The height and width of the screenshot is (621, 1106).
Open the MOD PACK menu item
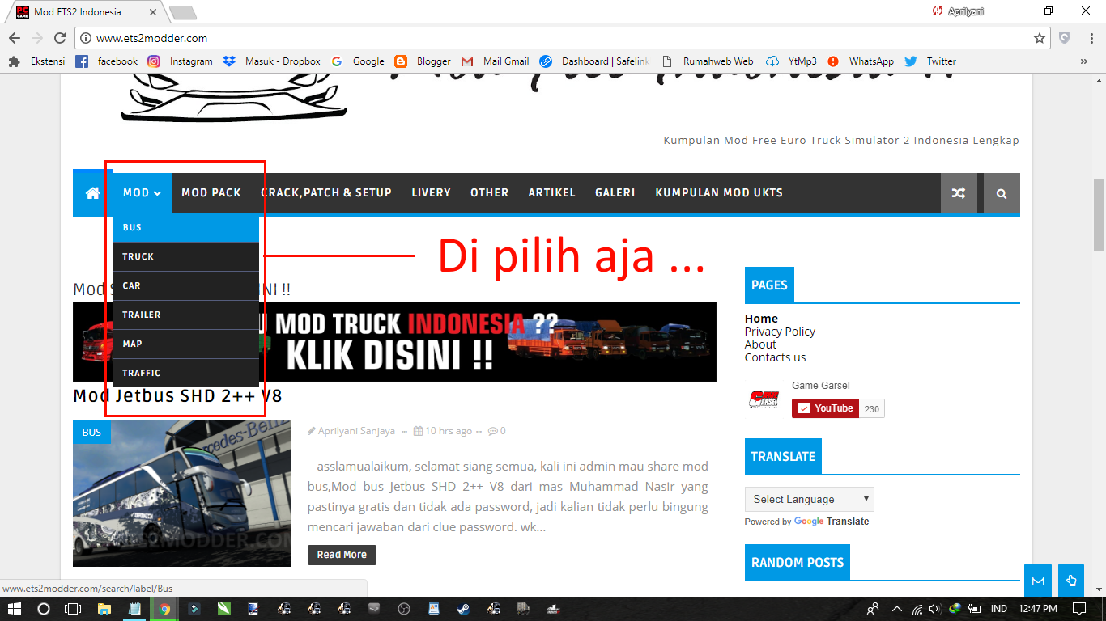tap(211, 193)
